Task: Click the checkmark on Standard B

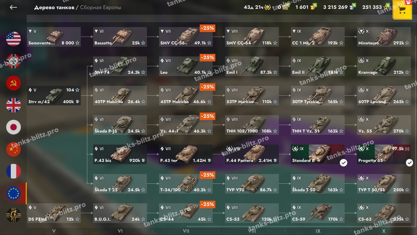Action: point(343,163)
